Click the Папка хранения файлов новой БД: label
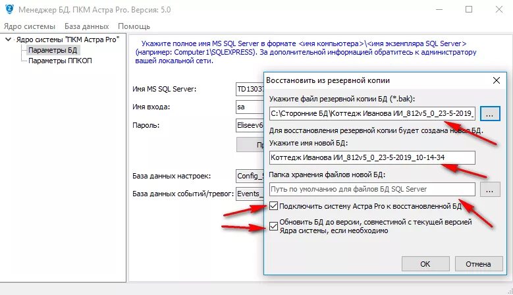The width and height of the screenshot is (513, 295). tap(327, 174)
